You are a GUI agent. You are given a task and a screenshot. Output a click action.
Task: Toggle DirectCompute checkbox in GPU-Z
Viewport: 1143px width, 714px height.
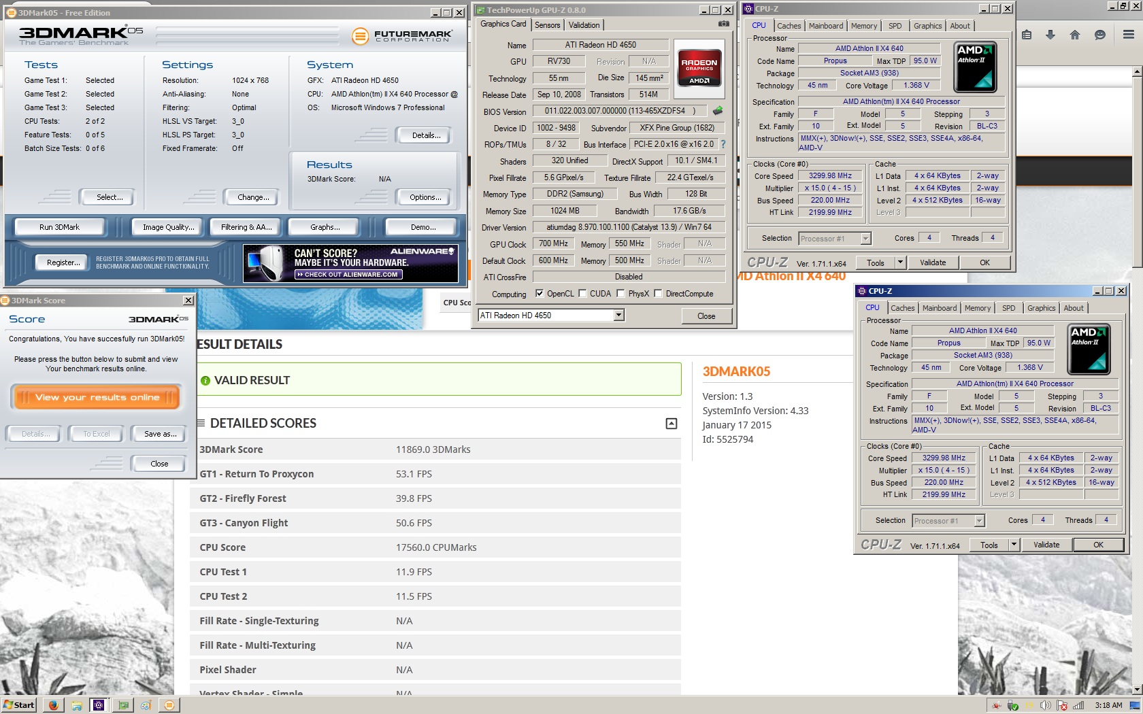658,294
